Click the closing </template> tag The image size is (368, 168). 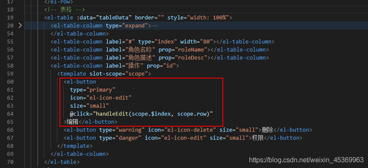[75, 146]
